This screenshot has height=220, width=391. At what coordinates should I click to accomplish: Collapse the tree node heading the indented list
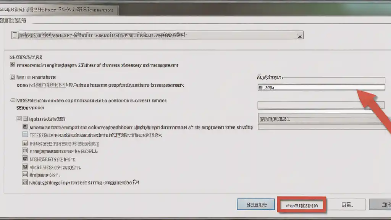[19, 118]
